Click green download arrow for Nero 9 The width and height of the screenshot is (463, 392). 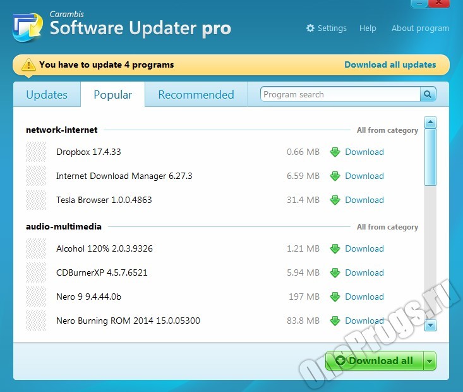click(x=335, y=297)
